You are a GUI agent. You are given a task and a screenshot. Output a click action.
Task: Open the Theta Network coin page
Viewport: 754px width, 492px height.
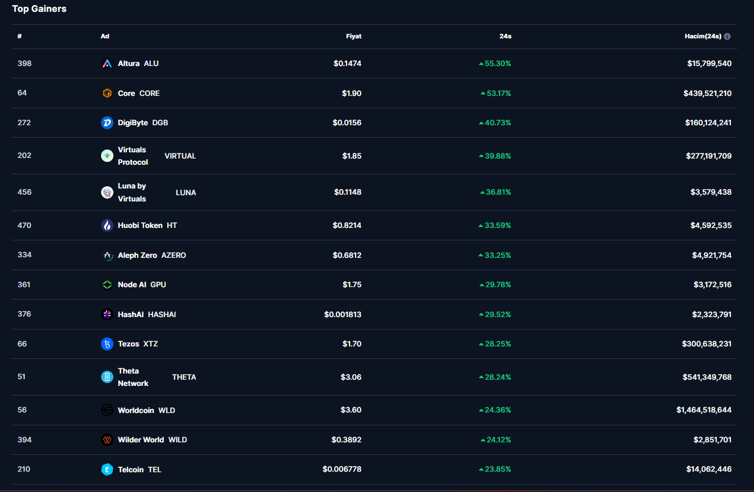click(133, 377)
